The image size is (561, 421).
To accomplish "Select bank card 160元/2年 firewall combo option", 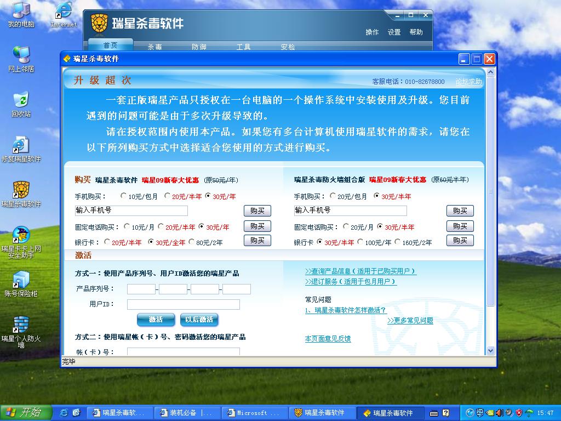I will click(x=398, y=242).
